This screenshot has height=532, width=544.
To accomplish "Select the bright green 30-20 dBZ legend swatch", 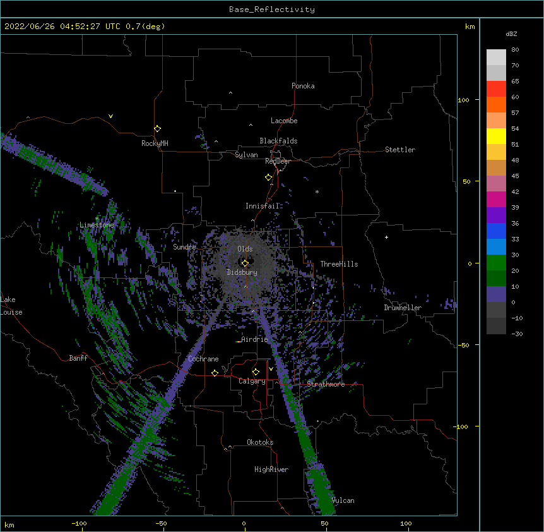I will [x=496, y=263].
